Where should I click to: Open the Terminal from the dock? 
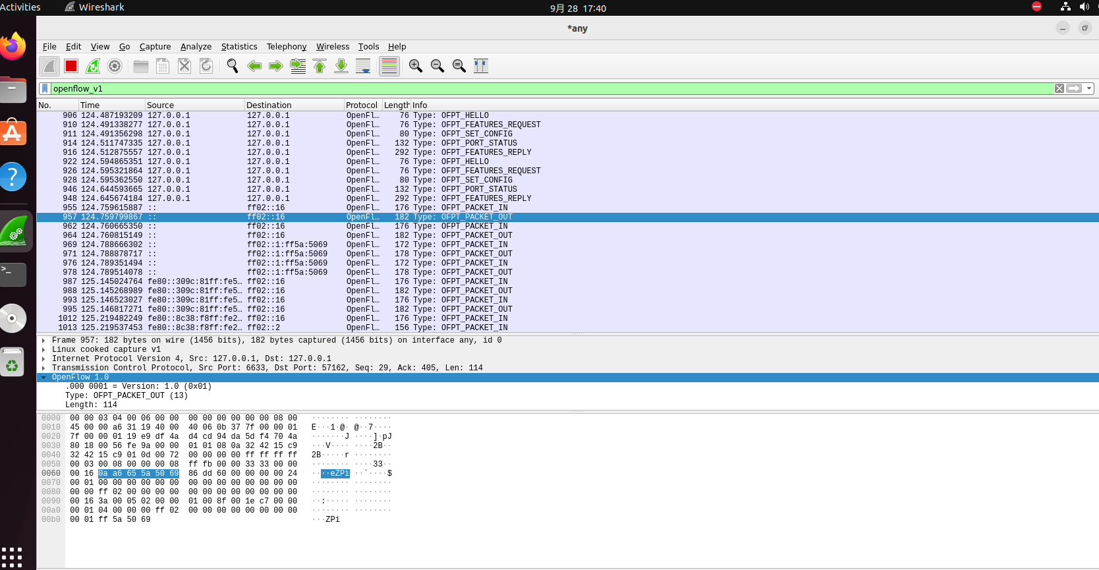point(13,274)
